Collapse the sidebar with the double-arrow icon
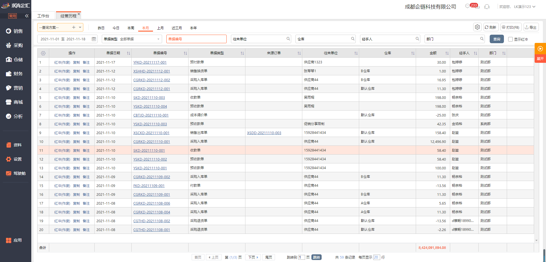The height and width of the screenshot is (262, 546). [x=27, y=16]
